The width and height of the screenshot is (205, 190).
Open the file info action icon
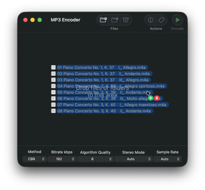tap(150, 20)
